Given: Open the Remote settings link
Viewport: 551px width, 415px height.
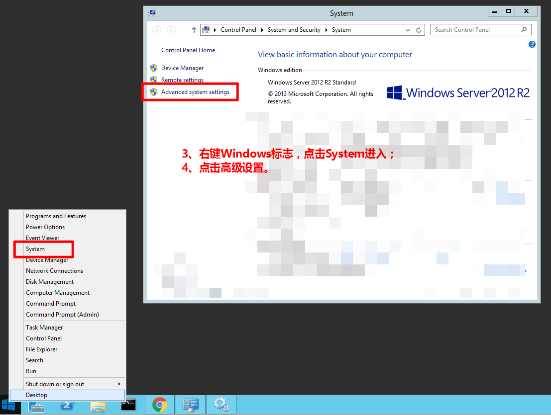Looking at the screenshot, I should [182, 80].
